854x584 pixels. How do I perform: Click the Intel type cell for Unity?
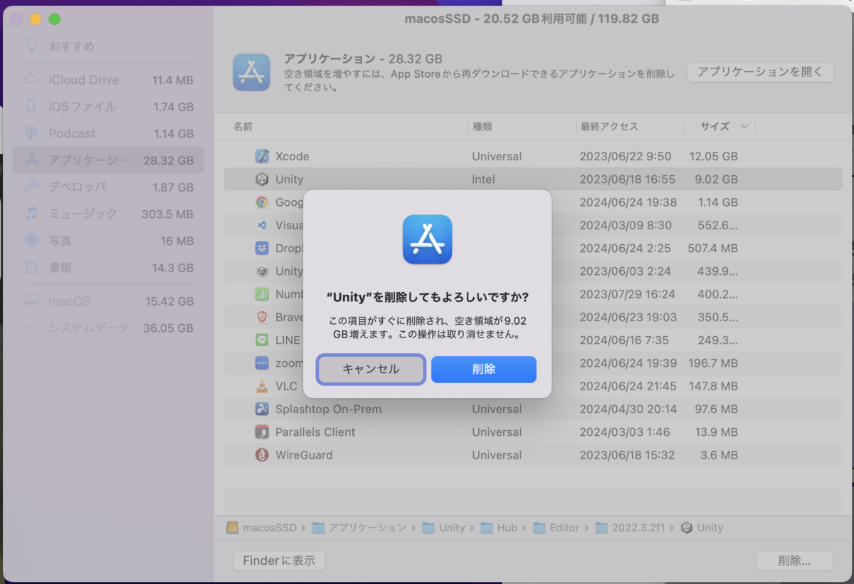(483, 179)
